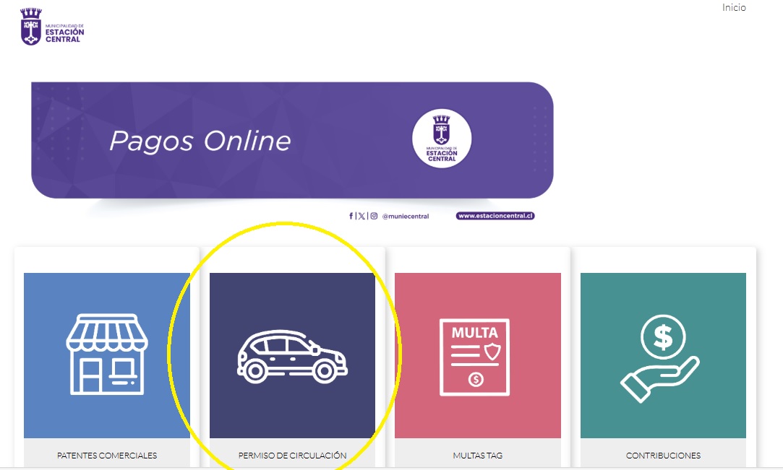Screen dimensions: 783x470
Task: Click the small dollar seal on the fine document
Action: click(475, 380)
